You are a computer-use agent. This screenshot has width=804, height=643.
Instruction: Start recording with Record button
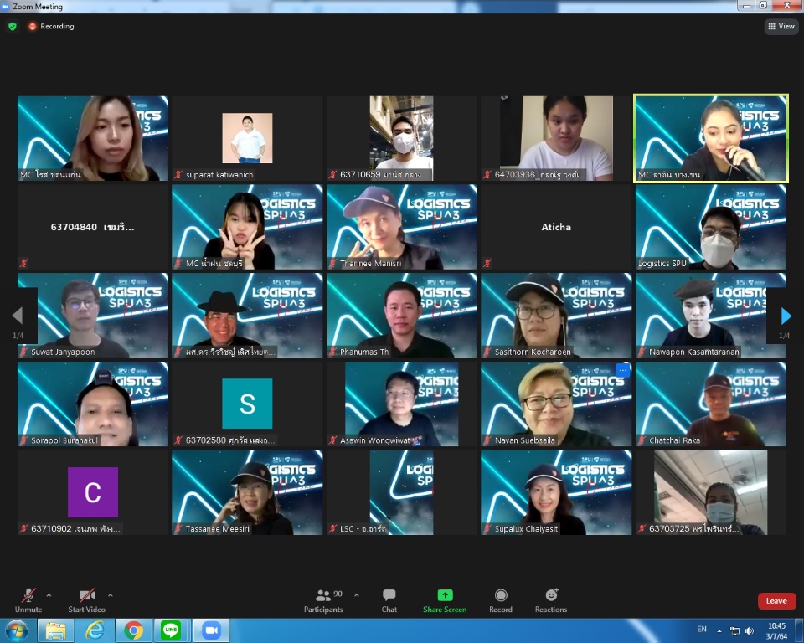tap(501, 600)
